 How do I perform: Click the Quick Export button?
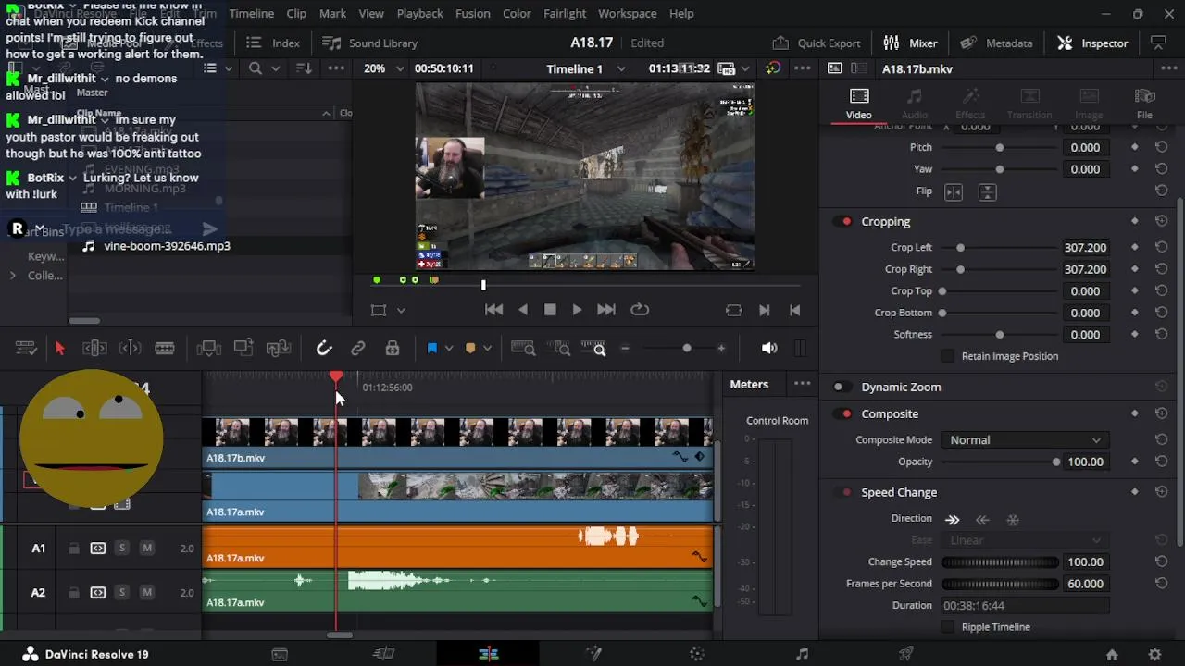coord(817,43)
